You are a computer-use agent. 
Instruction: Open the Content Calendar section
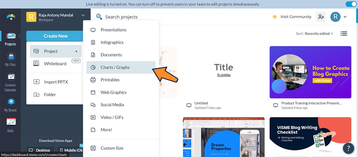click(10, 82)
